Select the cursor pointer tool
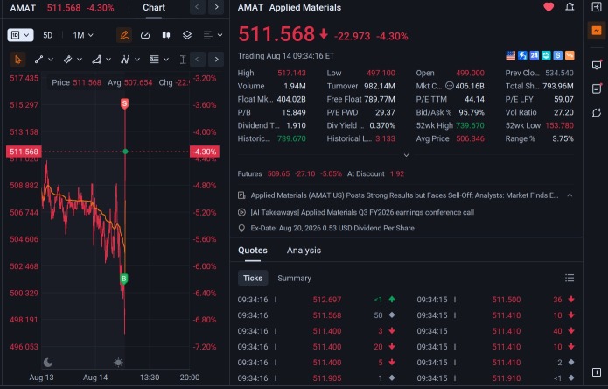This screenshot has width=608, height=389. coord(17,60)
